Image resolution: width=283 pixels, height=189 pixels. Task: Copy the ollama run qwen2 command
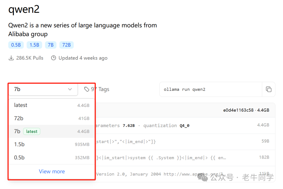[269, 89]
